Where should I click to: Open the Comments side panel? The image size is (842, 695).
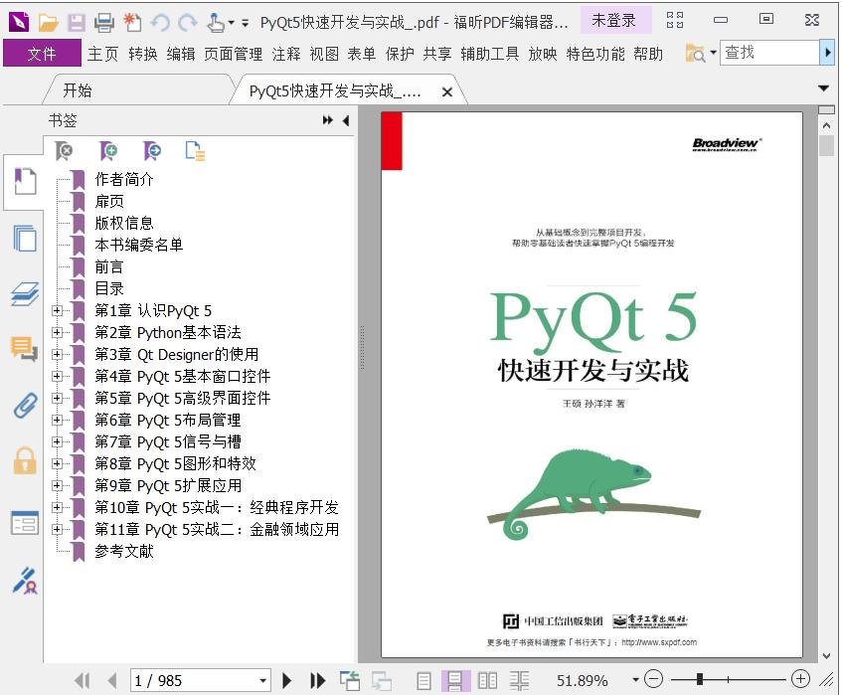pos(25,348)
